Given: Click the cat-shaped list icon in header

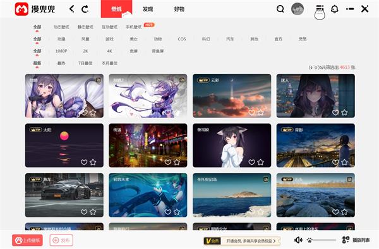Looking at the screenshot, I should pos(320,12).
